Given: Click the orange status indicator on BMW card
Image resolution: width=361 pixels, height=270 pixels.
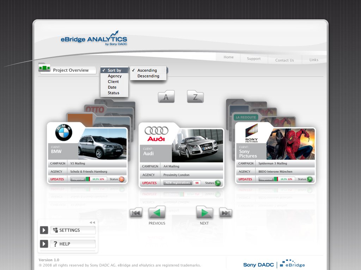Looking at the screenshot, I should point(122,179).
